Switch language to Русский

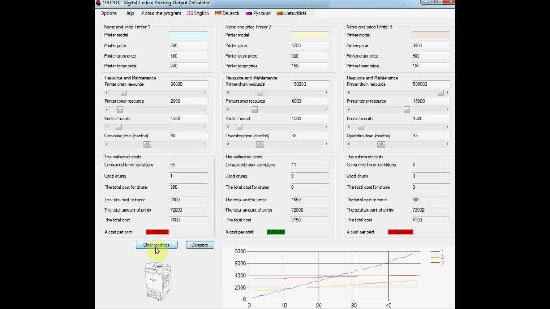click(x=258, y=13)
